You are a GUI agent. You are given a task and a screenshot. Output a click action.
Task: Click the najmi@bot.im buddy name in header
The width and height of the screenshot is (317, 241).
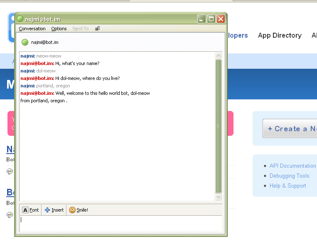point(45,42)
